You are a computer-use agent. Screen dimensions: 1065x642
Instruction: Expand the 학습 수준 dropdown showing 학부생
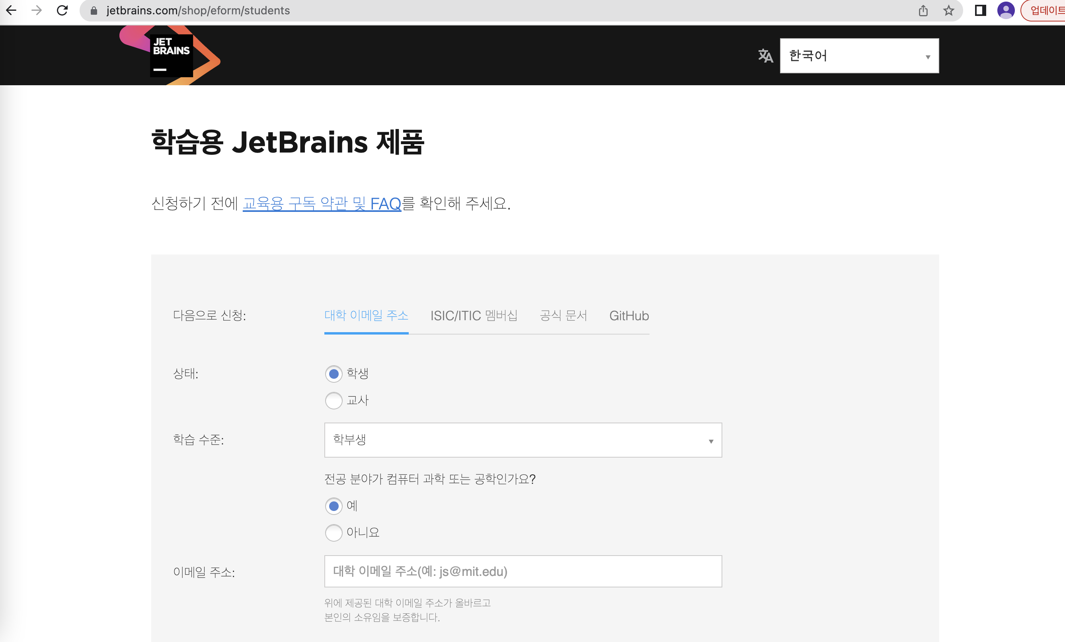coord(523,440)
